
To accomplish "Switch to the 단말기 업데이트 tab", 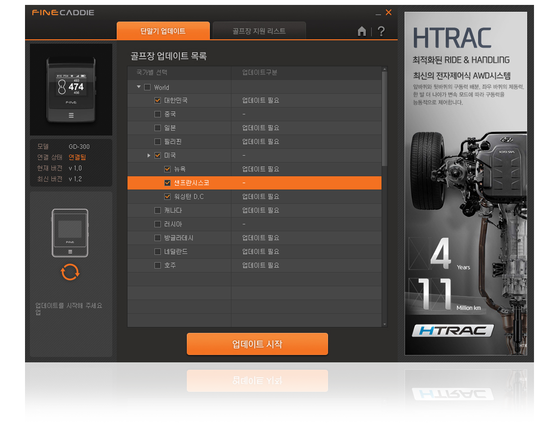I will tap(163, 31).
